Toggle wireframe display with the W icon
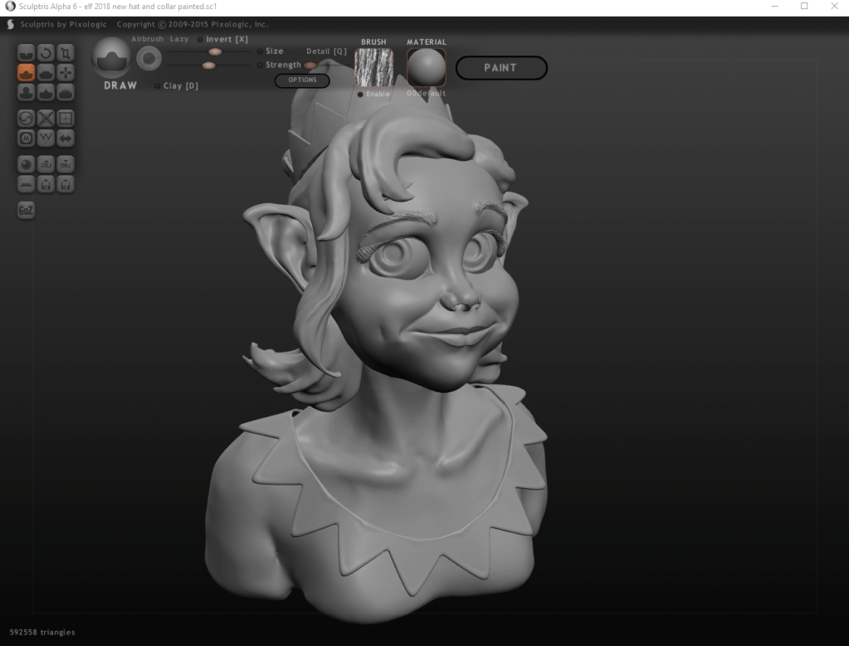The image size is (849, 646). click(46, 138)
